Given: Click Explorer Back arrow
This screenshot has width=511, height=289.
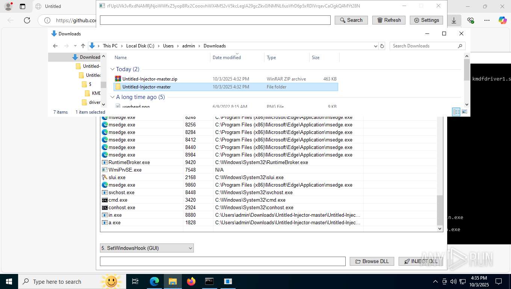Looking at the screenshot, I should pos(55,46).
